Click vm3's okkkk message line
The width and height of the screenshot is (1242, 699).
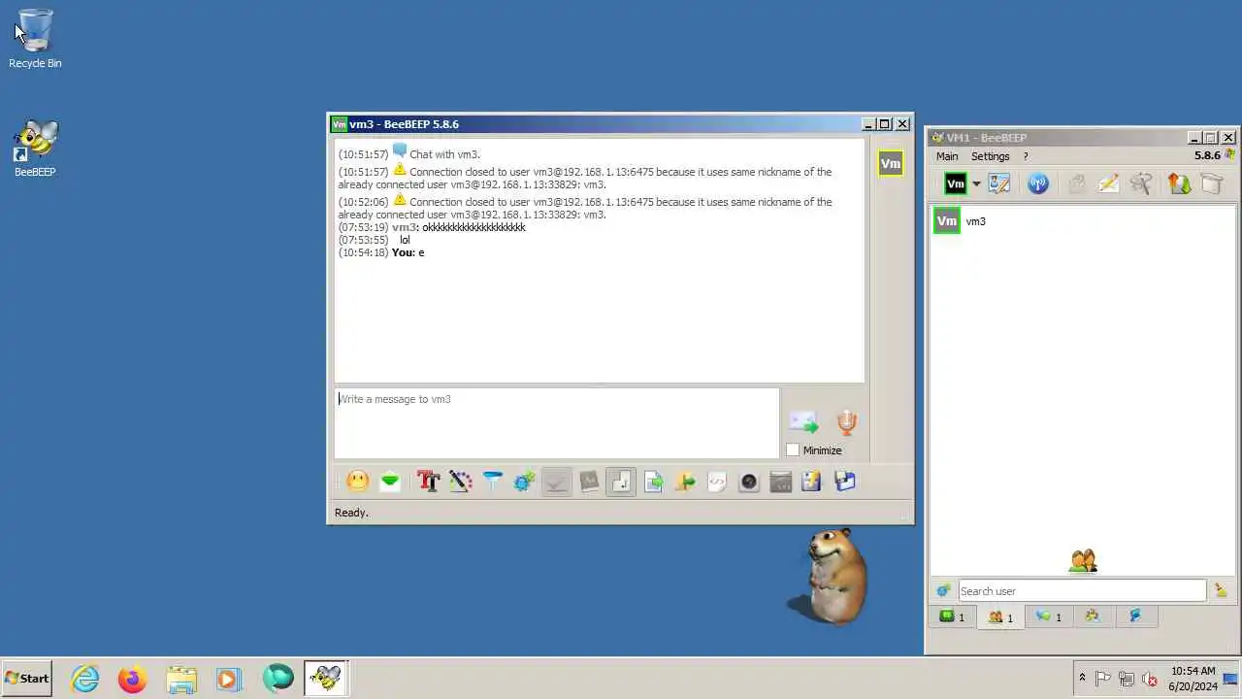(432, 227)
